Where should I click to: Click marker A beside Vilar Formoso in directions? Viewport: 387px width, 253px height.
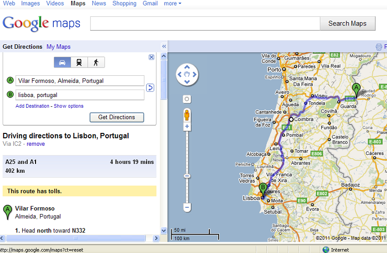8,212
